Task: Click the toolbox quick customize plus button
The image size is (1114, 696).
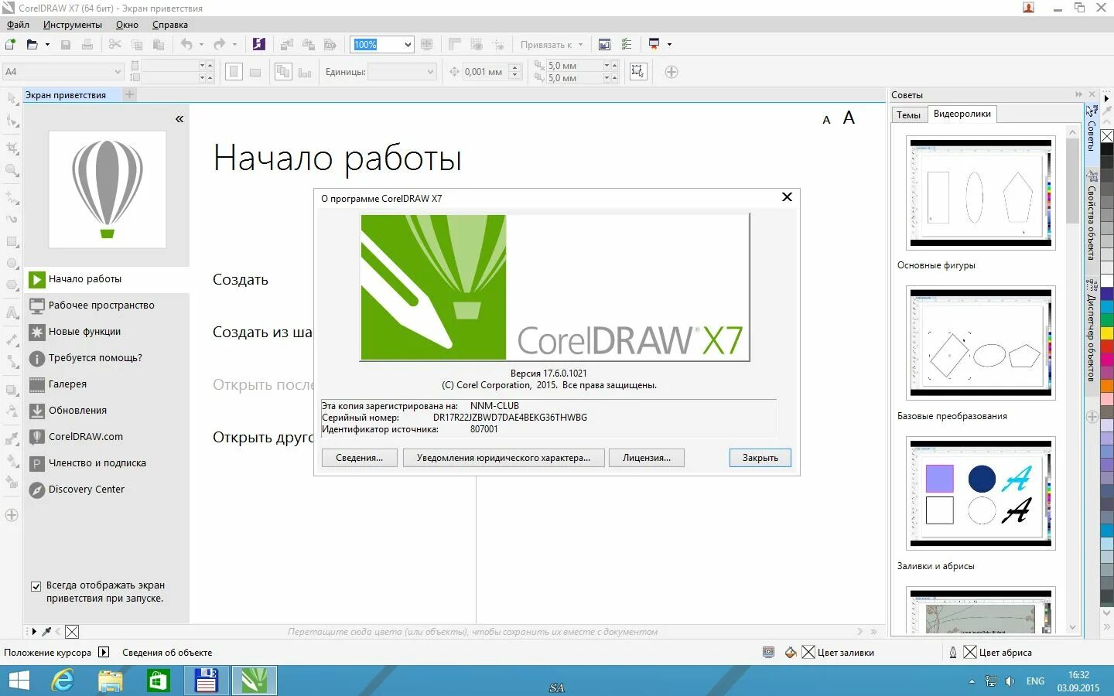Action: pyautogui.click(x=12, y=515)
